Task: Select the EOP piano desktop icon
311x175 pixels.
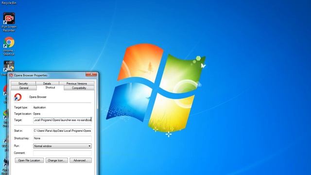Action: coord(9,66)
